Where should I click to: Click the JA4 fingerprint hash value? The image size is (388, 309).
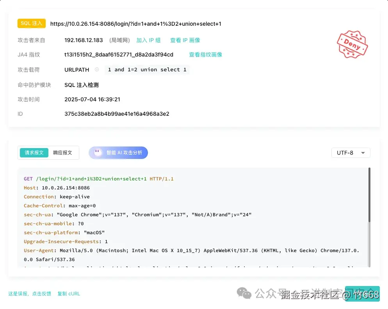tap(119, 55)
